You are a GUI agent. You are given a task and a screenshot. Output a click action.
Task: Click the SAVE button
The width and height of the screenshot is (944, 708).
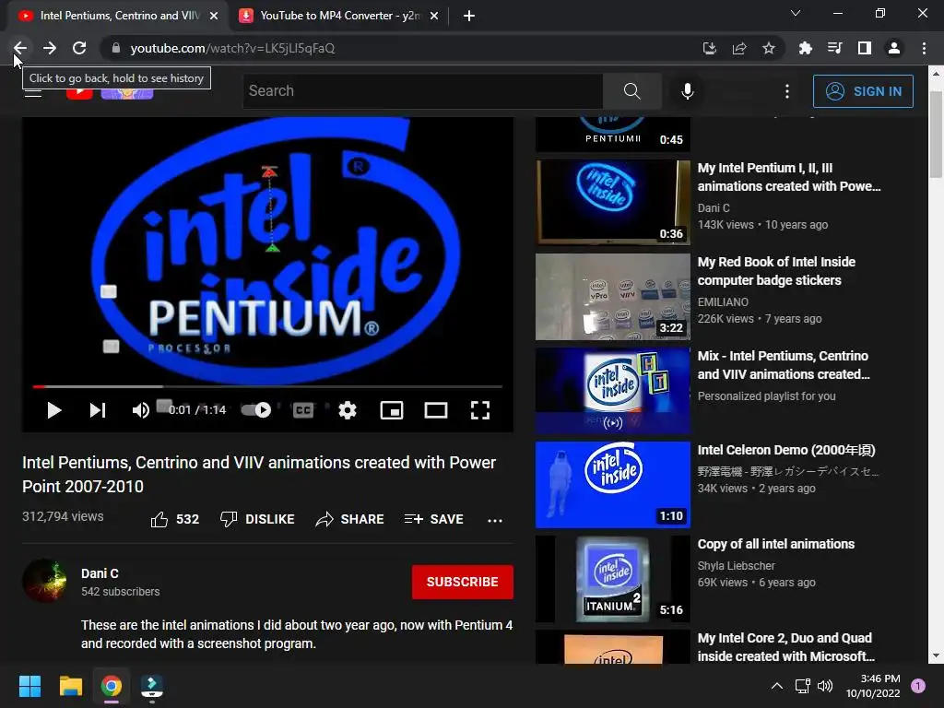(x=434, y=519)
